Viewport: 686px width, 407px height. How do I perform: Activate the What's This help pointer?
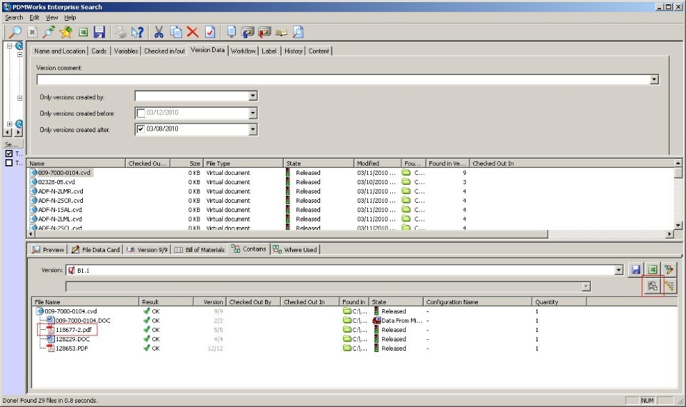pyautogui.click(x=137, y=32)
